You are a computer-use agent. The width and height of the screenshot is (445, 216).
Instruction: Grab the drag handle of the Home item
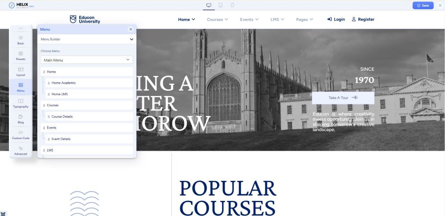(x=44, y=72)
